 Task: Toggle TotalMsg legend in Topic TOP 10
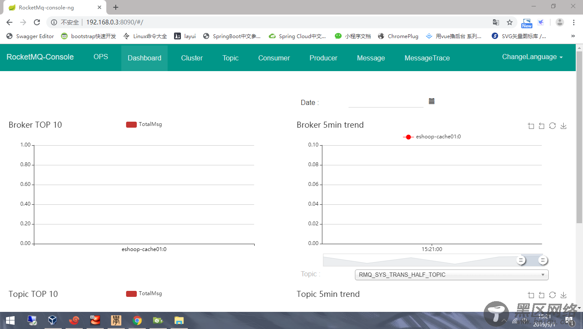click(144, 293)
